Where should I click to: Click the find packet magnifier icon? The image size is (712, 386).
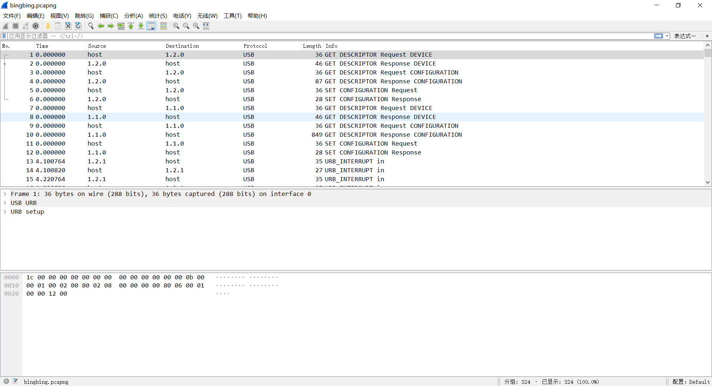pyautogui.click(x=90, y=26)
